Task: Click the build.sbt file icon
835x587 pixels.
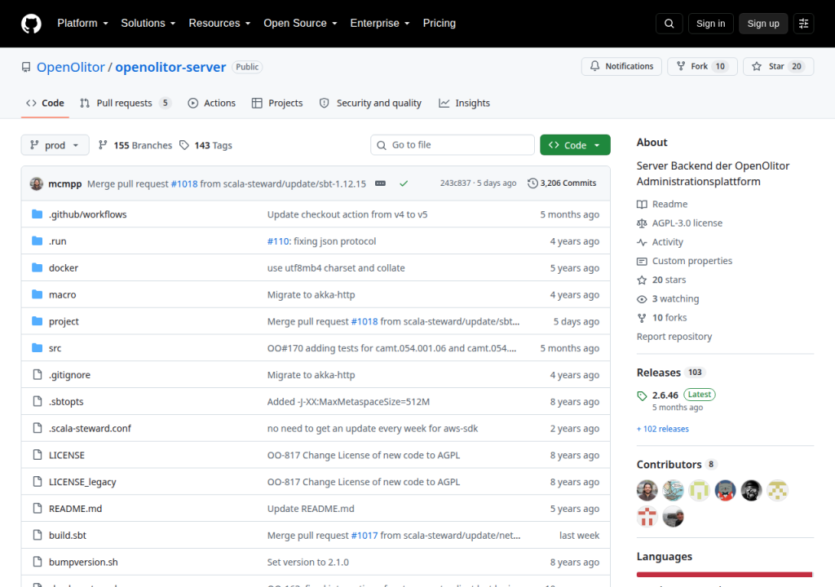Action: click(x=38, y=535)
